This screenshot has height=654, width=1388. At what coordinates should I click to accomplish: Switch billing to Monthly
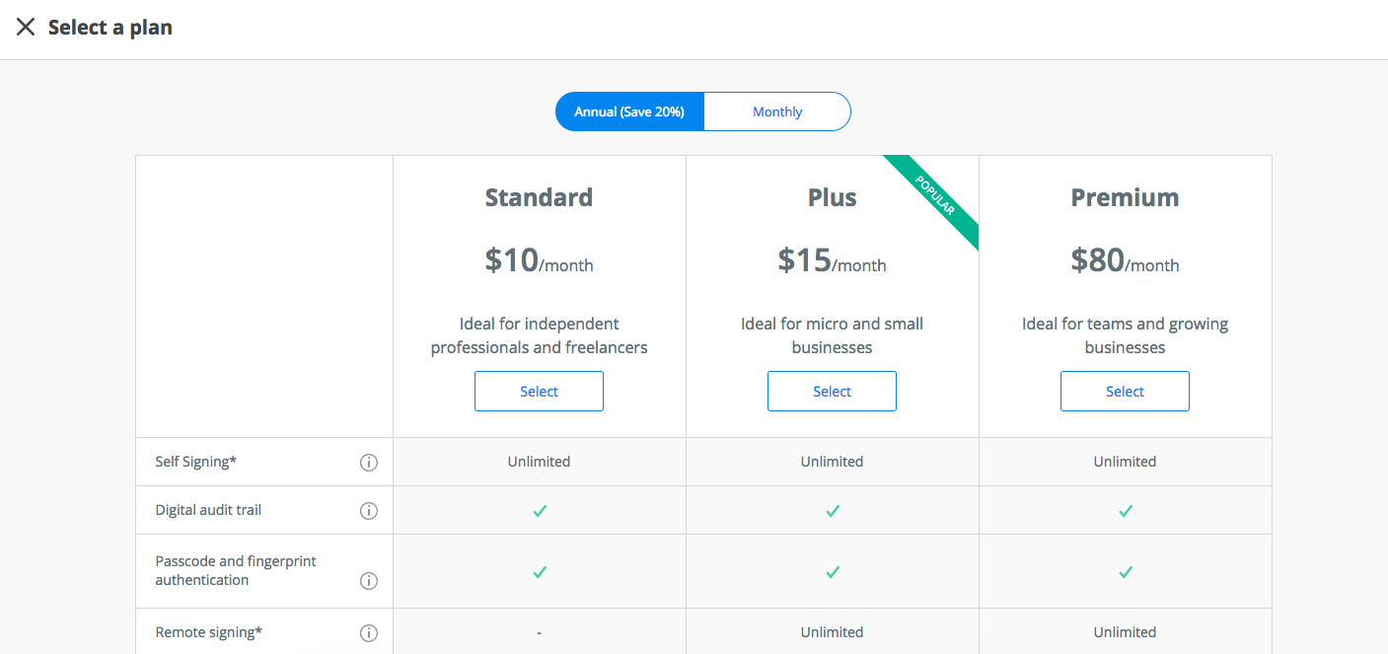(x=777, y=111)
